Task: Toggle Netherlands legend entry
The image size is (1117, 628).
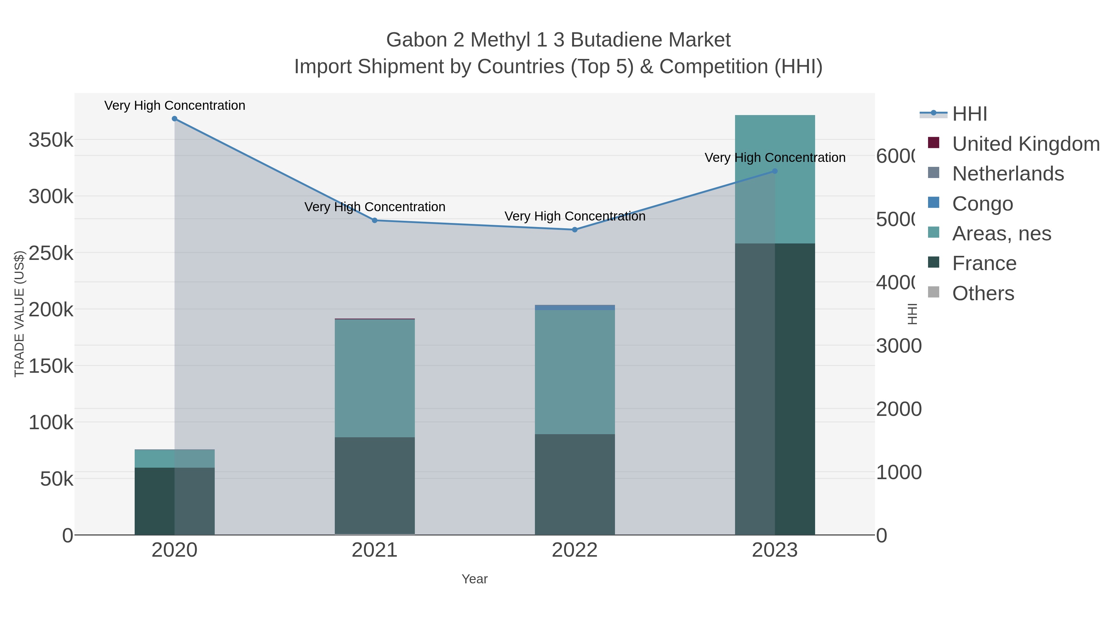Action: (x=996, y=174)
